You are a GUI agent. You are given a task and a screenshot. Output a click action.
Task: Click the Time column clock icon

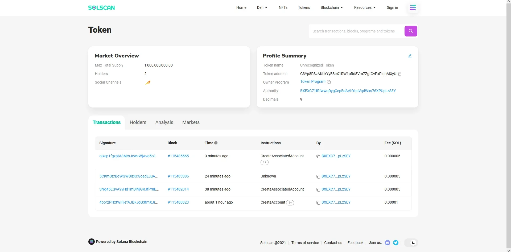216,143
